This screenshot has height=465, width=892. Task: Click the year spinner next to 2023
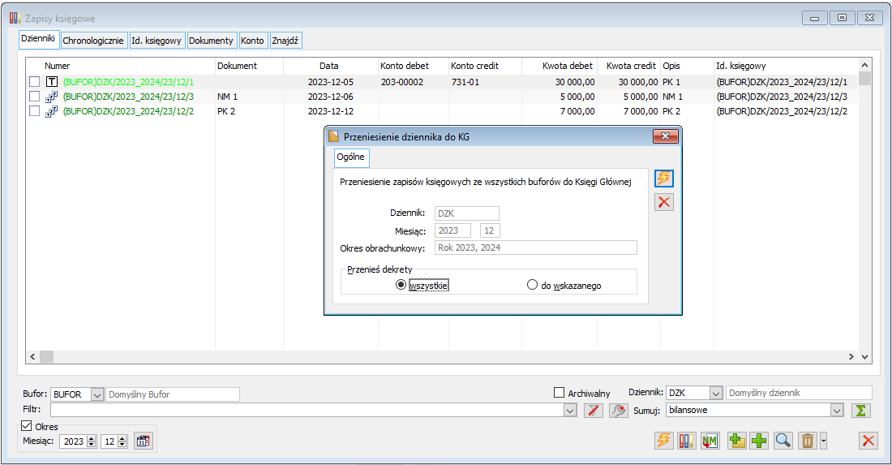92,441
